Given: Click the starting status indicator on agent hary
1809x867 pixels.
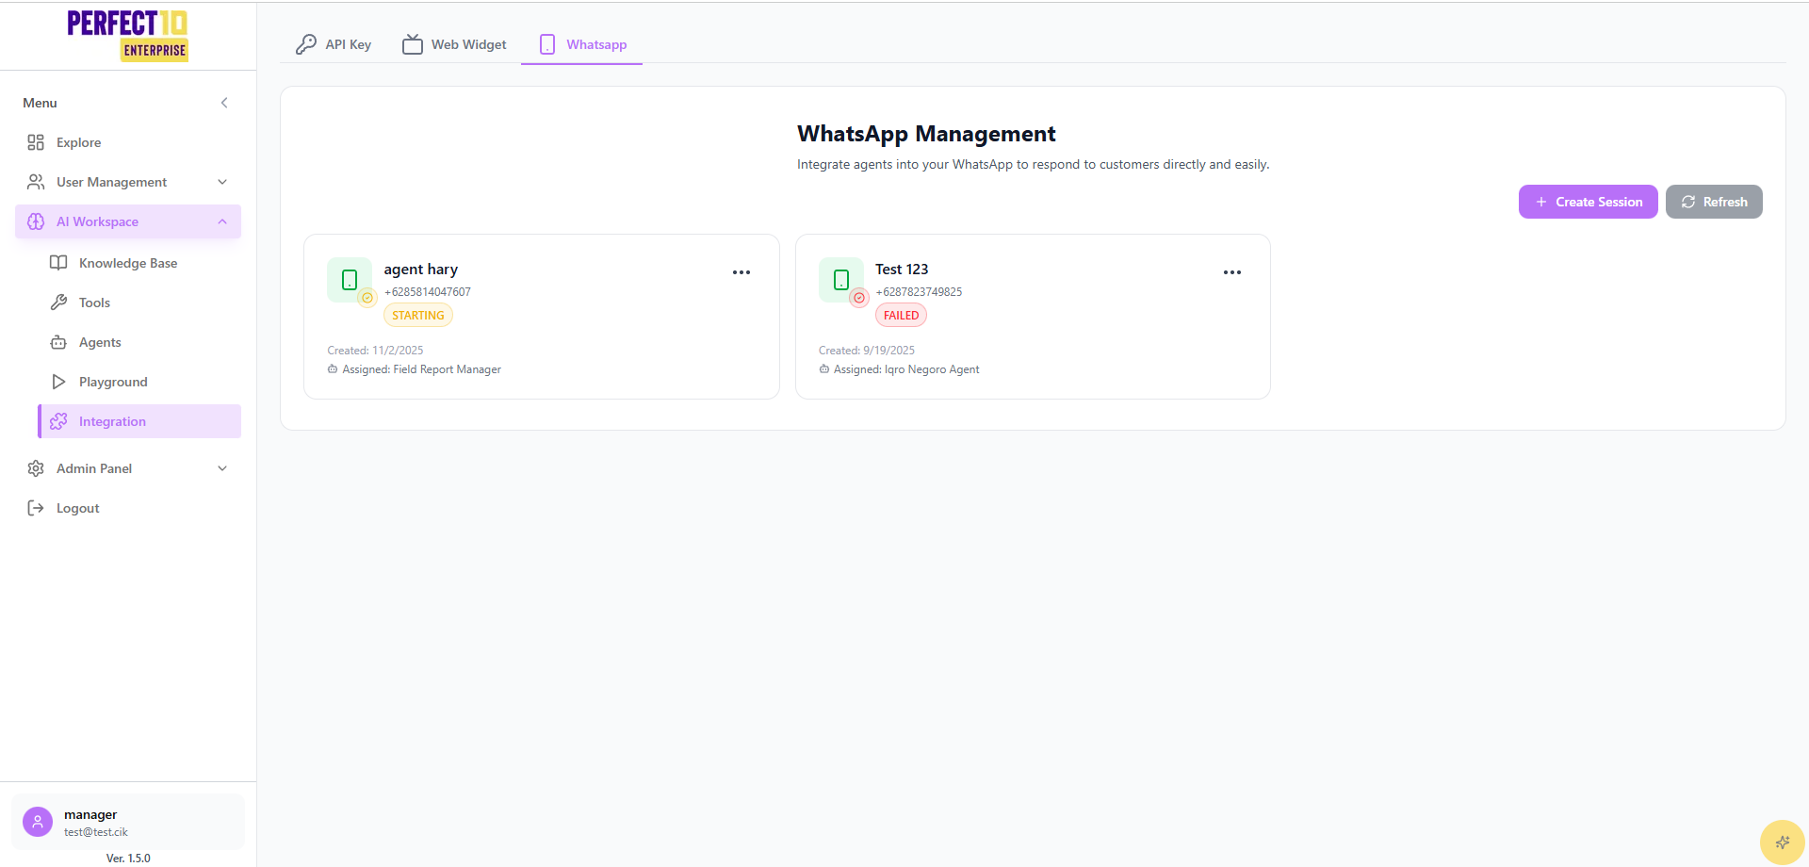Looking at the screenshot, I should click(x=367, y=298).
